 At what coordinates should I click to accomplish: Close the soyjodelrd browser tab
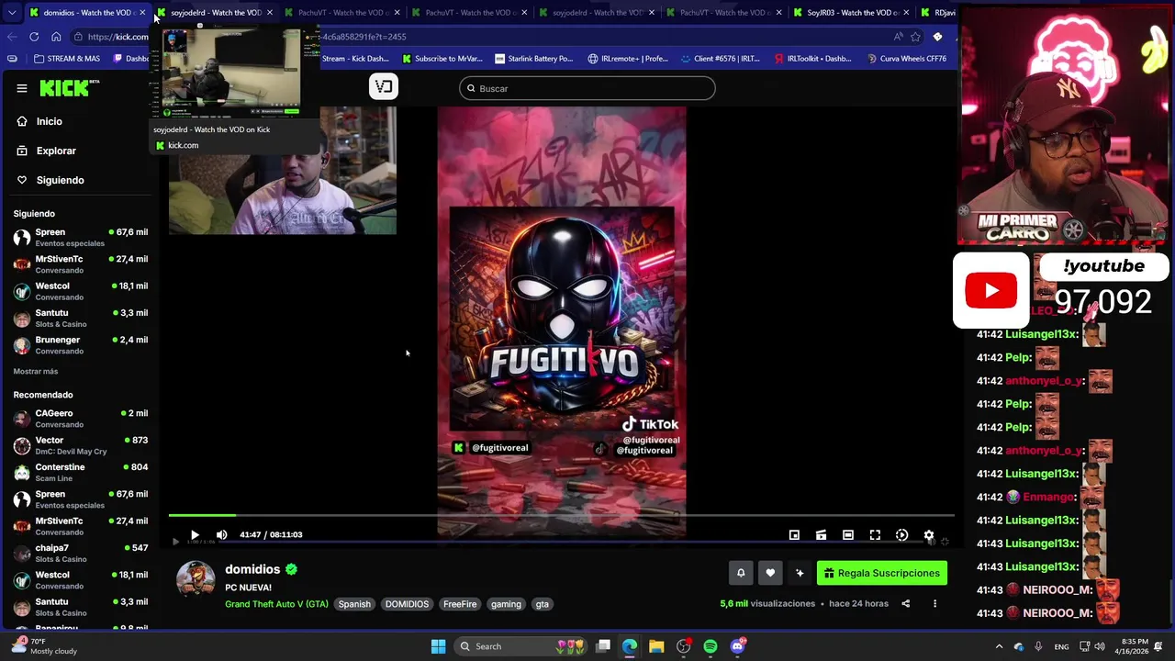point(269,12)
